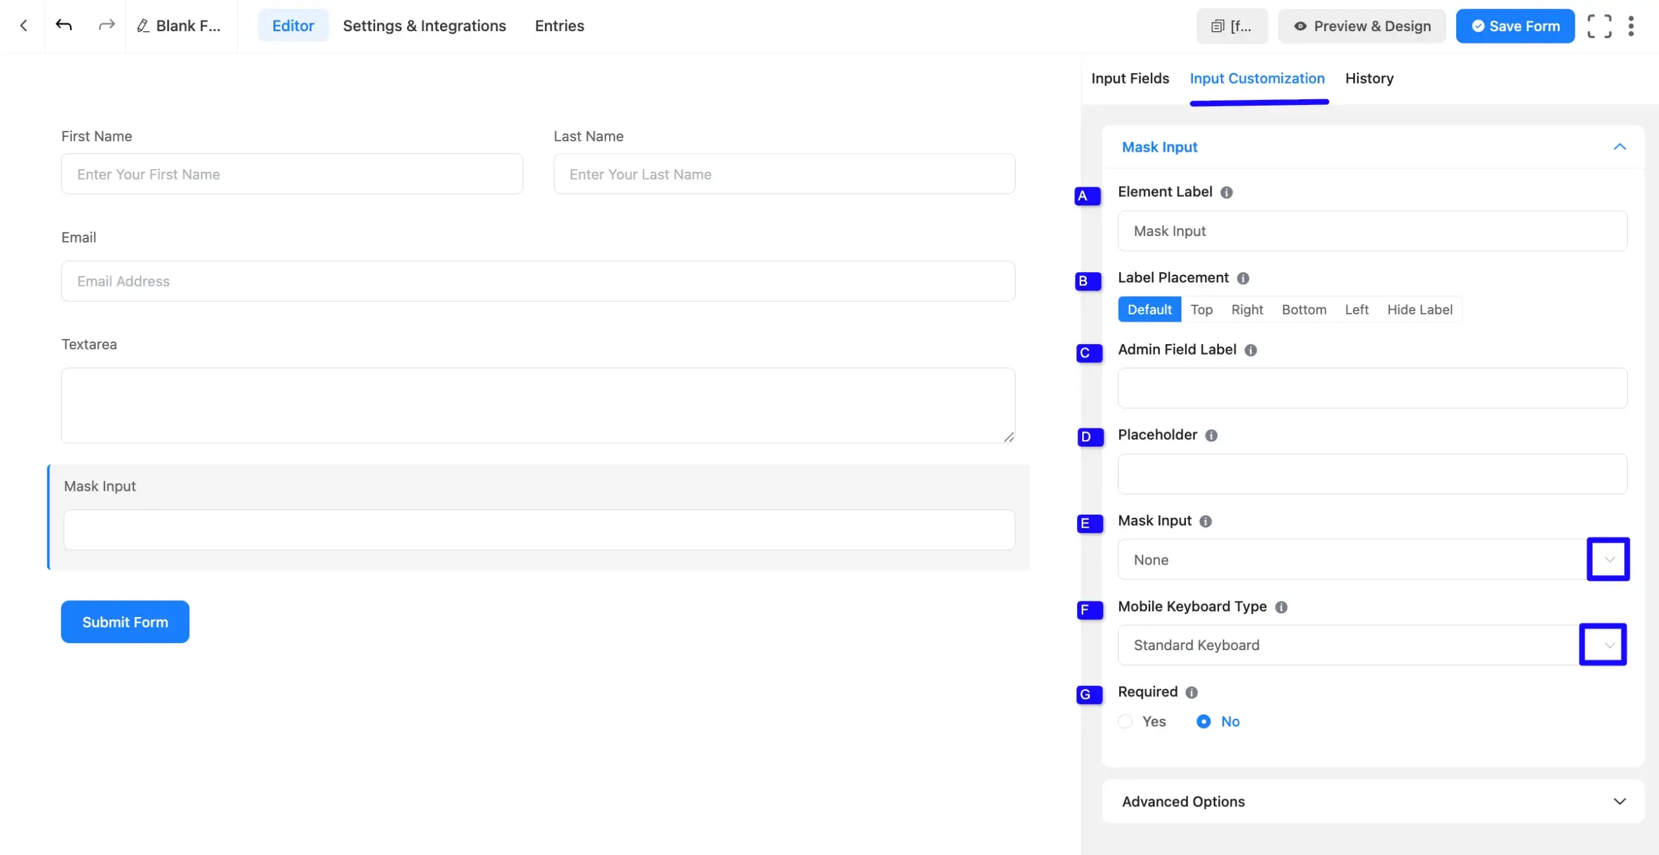Click the back chevron icon
1659x855 pixels.
click(23, 25)
